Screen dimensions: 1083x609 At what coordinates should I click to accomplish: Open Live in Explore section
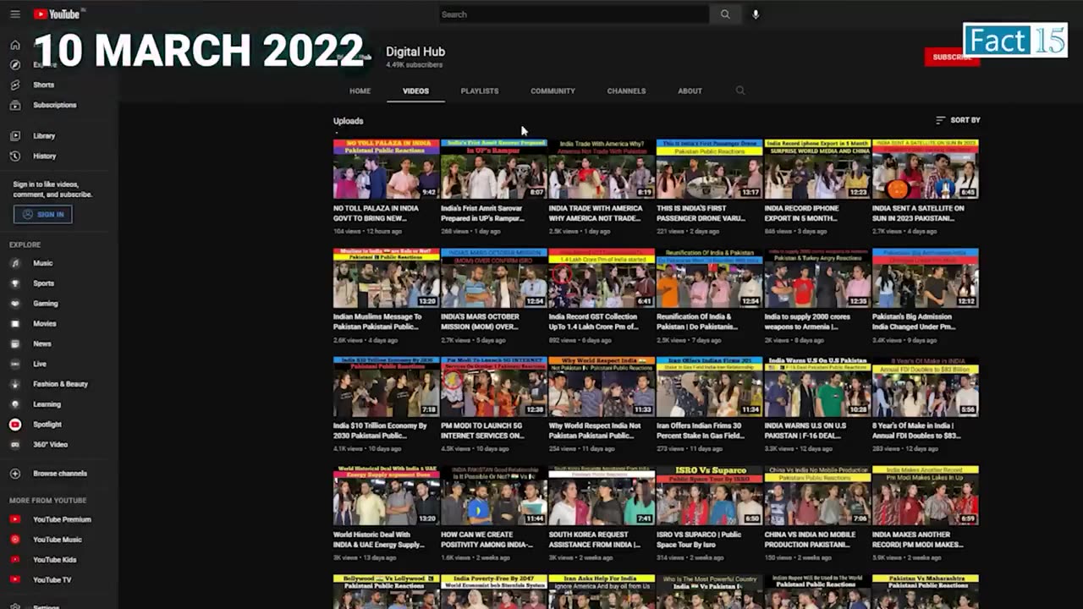click(40, 364)
